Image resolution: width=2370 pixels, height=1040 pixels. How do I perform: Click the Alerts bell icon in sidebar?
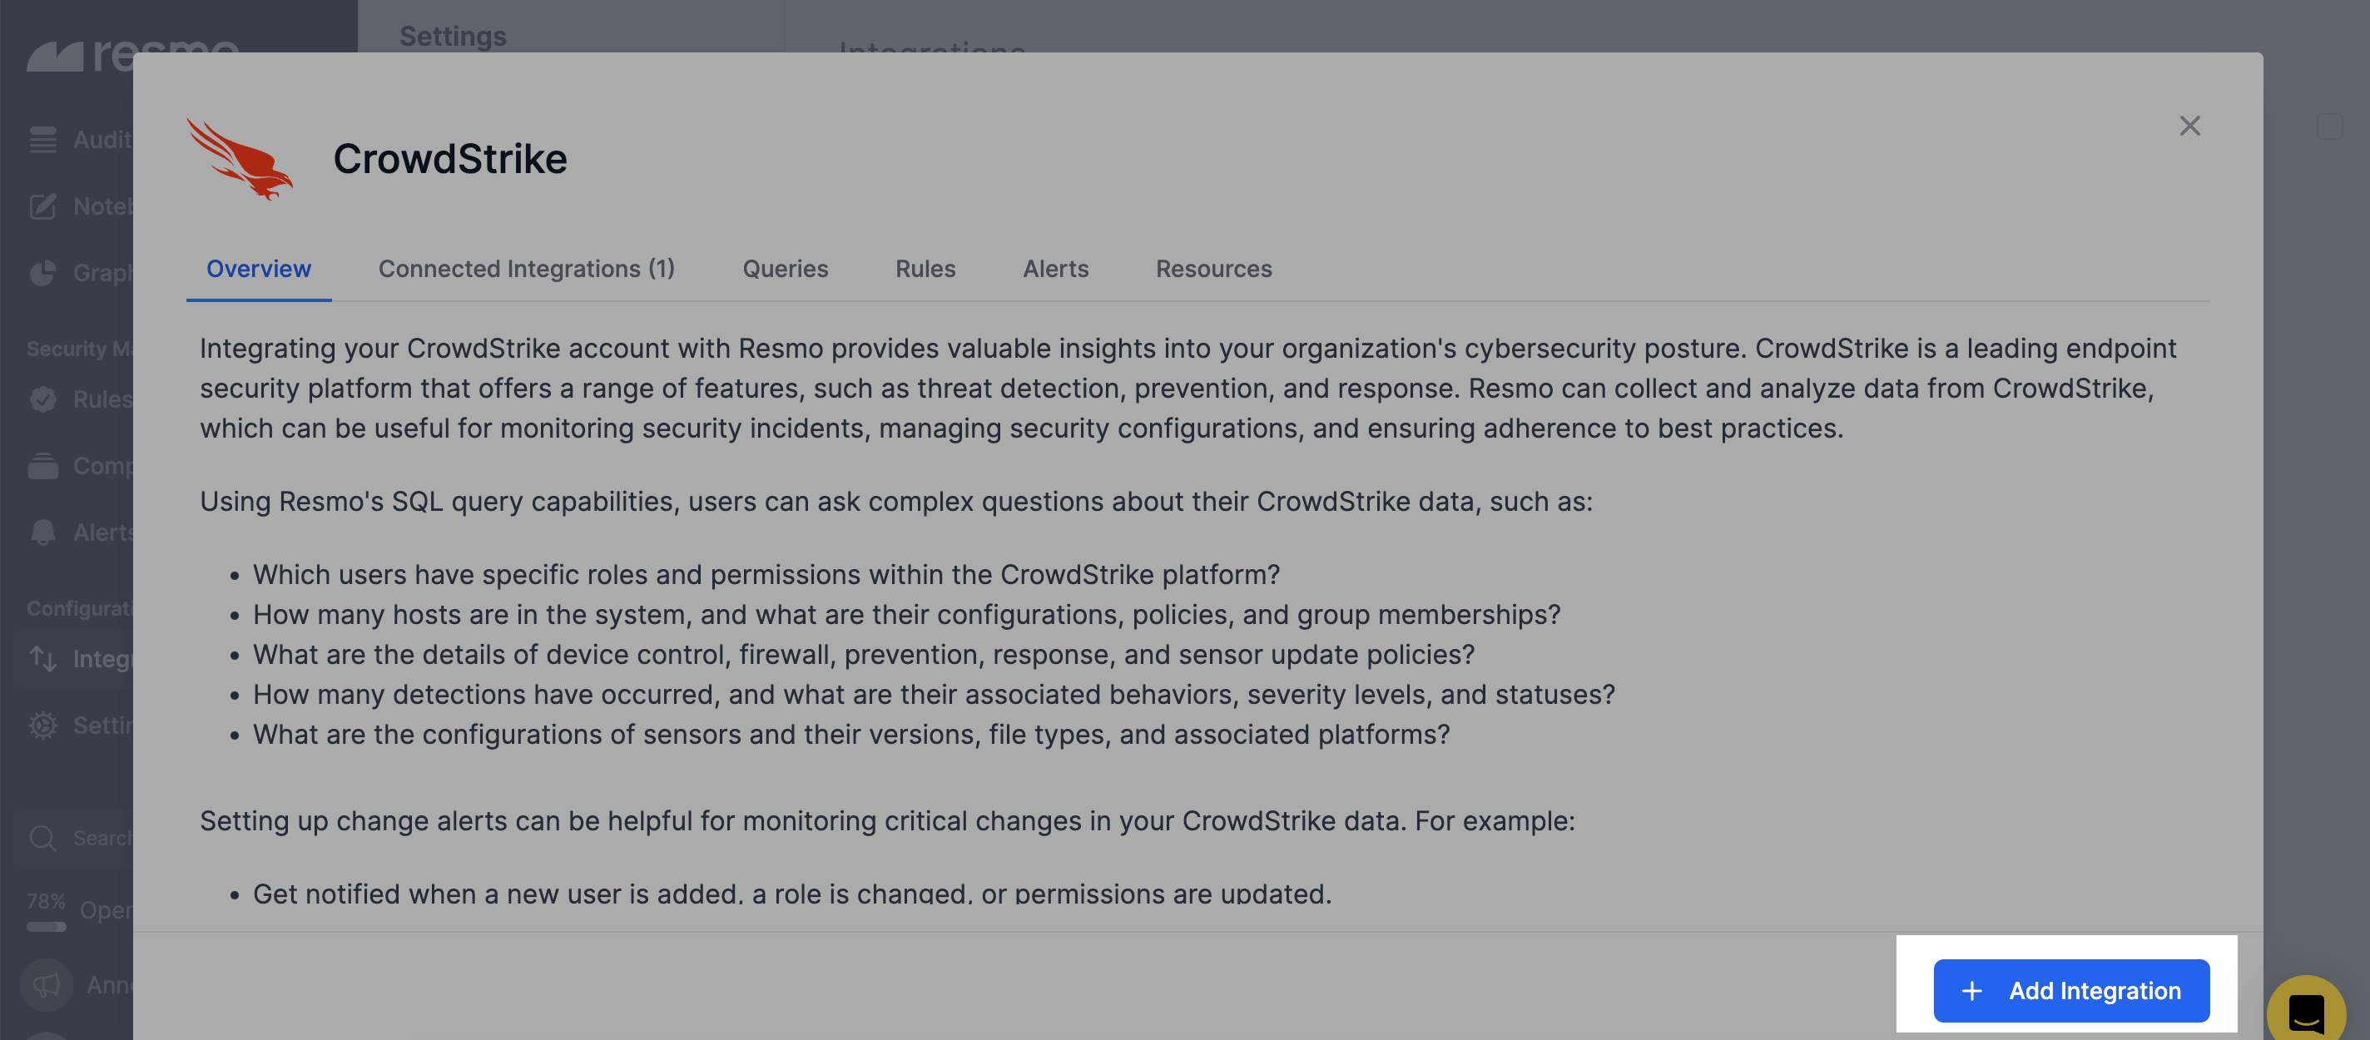(42, 532)
